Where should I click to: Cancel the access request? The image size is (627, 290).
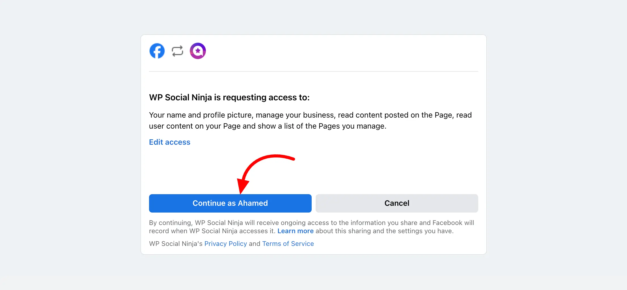[397, 203]
